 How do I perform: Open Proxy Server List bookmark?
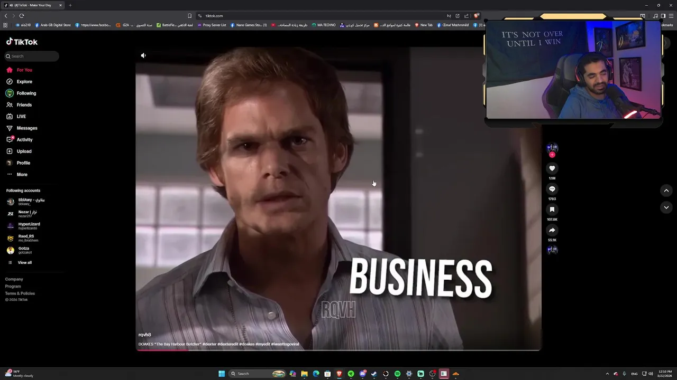coord(212,25)
